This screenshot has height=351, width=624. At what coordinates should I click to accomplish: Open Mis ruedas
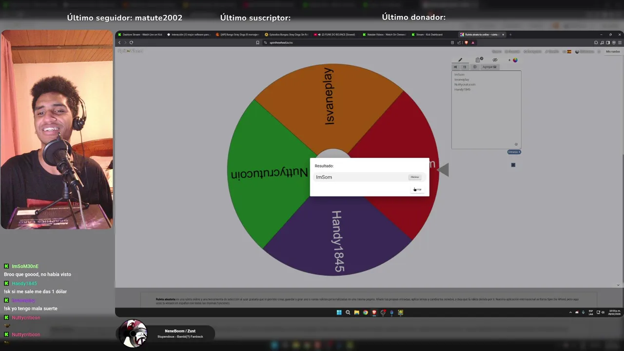point(613,52)
